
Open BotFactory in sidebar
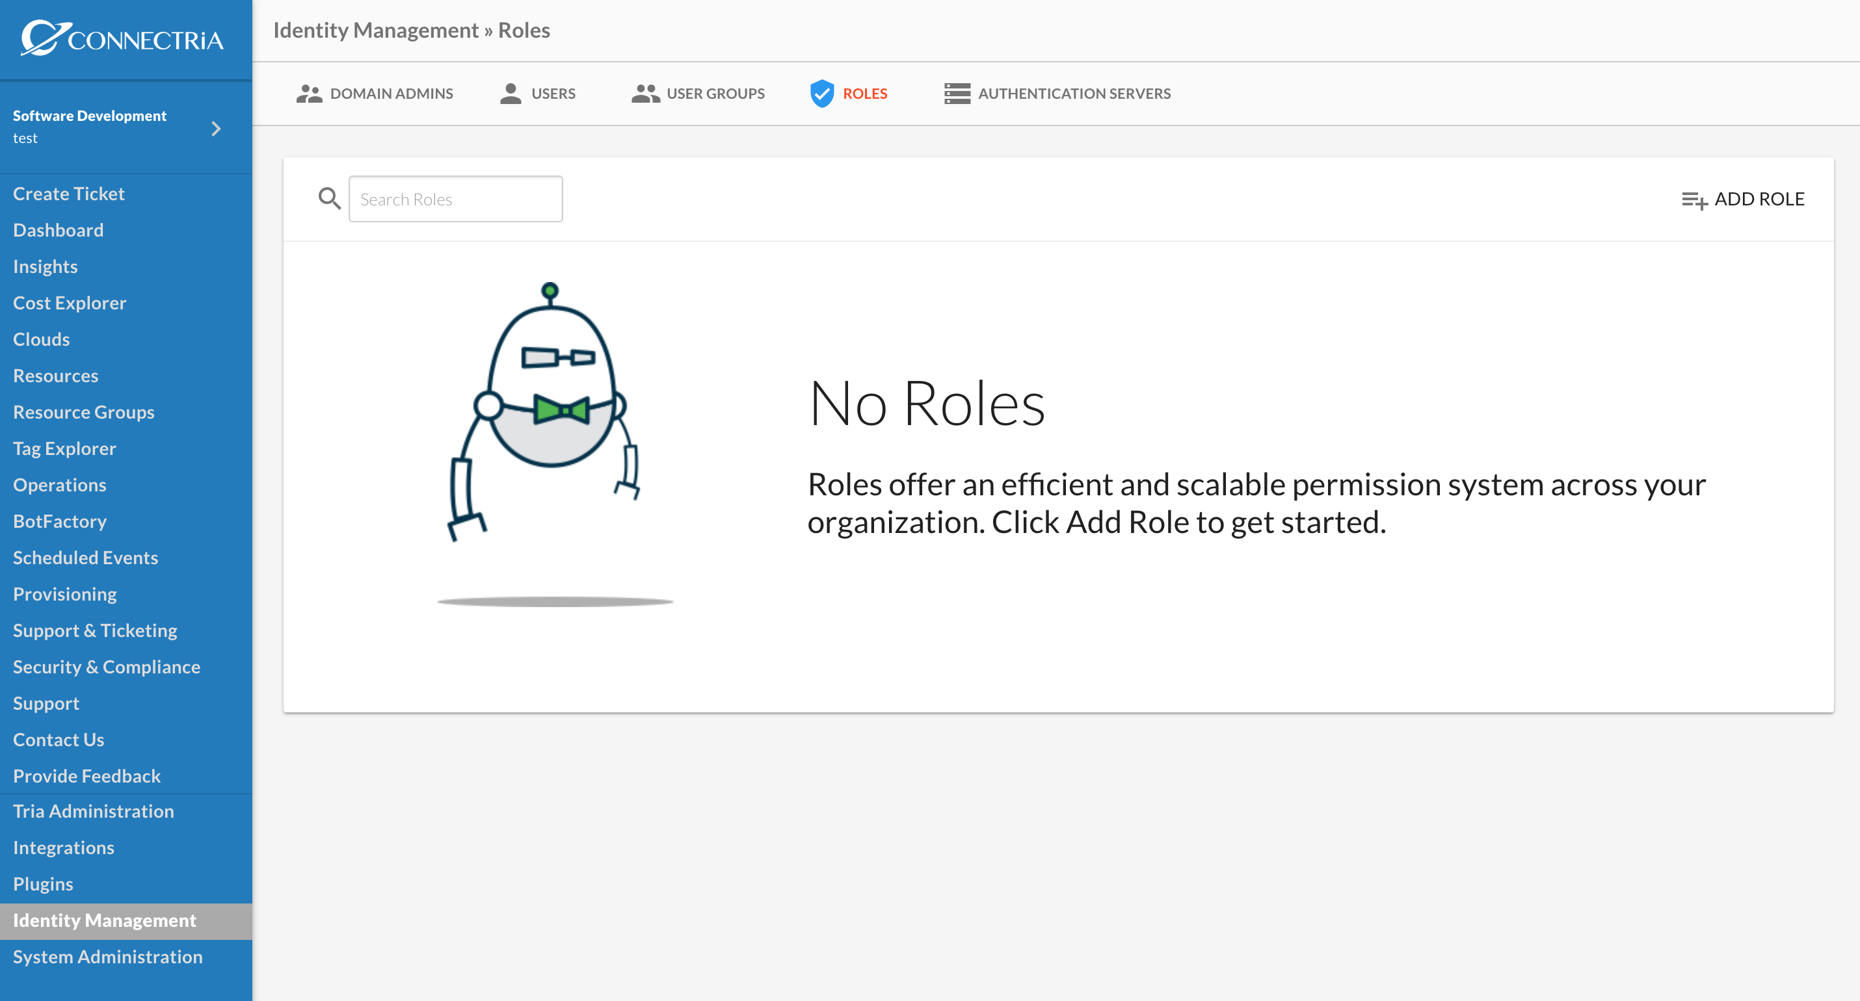pos(60,521)
